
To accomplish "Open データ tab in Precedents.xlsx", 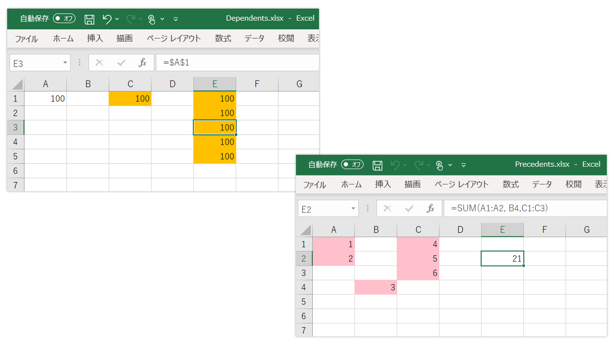I will (542, 184).
